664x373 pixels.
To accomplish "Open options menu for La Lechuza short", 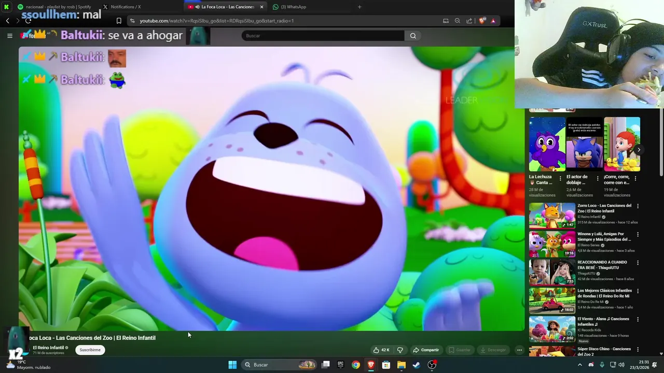I will (x=560, y=178).
